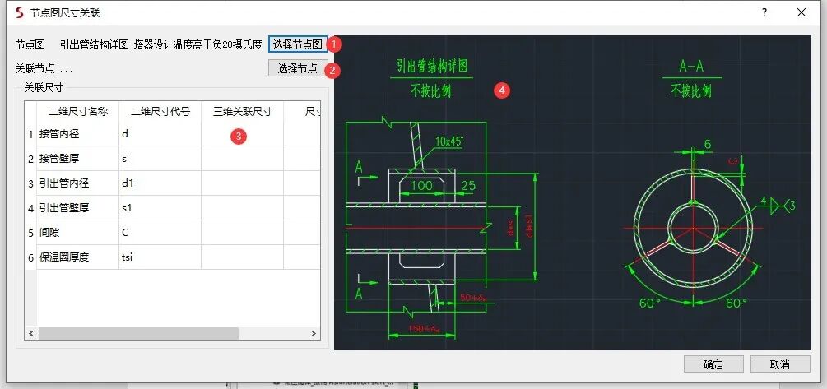Click the 三维关联尺寸 cell in the 接管壁厚 row
The image size is (827, 389).
(x=242, y=159)
